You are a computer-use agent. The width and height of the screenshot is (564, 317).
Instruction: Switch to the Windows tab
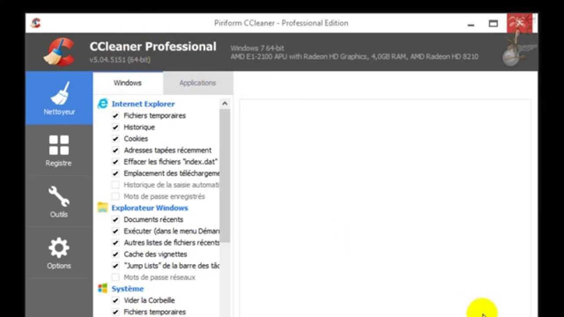tap(128, 83)
